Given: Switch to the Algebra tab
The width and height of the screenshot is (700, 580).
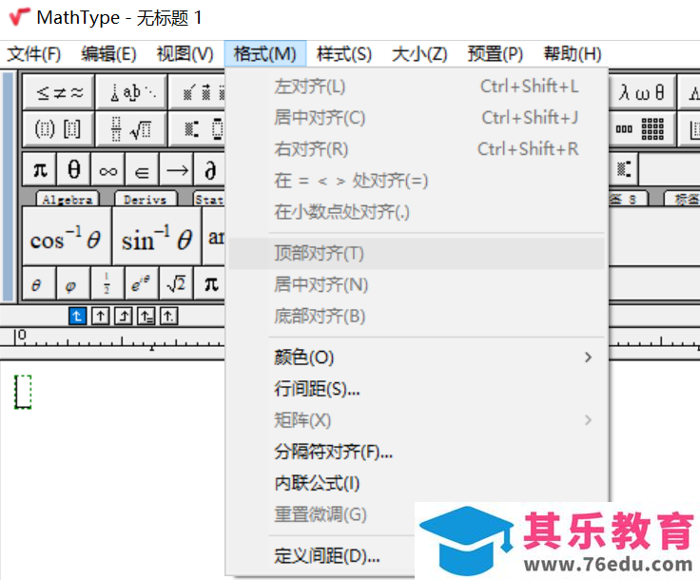Looking at the screenshot, I should [x=68, y=199].
